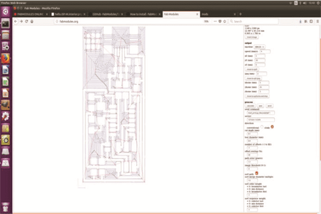
Task: Open the library icon in Firefox toolbar
Action: pyautogui.click(x=305, y=21)
